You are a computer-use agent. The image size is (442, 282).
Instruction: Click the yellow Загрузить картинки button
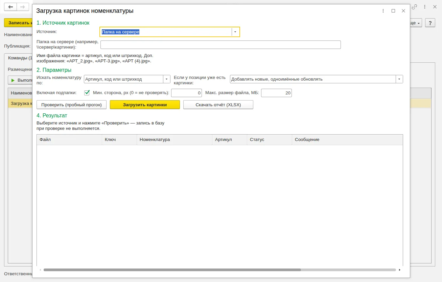pos(145,105)
